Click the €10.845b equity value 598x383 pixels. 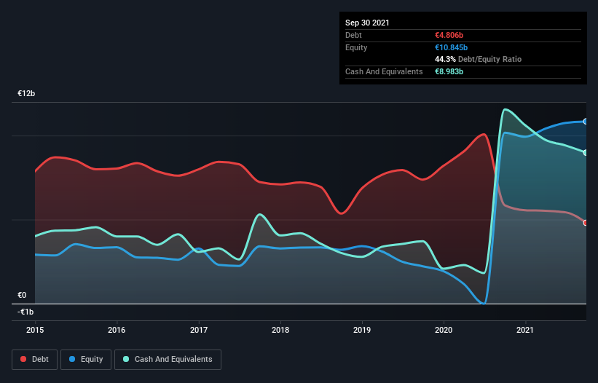(x=451, y=47)
